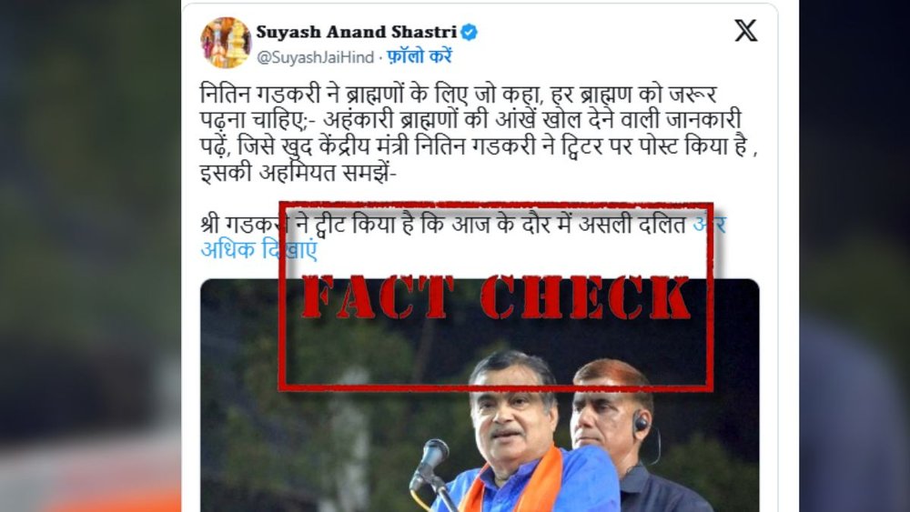
Task: Follow the account via फ़ॉलो करें
Action: click(419, 56)
